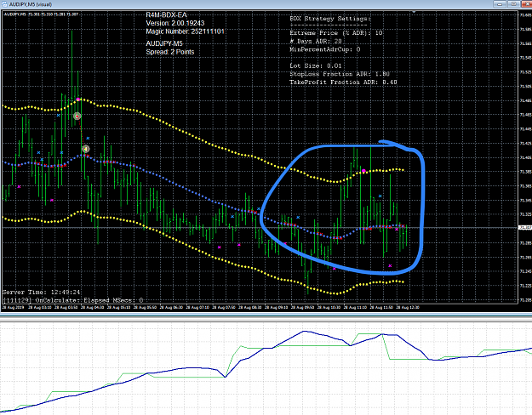532x415 pixels.
Task: Click the Spread: 2 Points label
Action: pyautogui.click(x=170, y=52)
